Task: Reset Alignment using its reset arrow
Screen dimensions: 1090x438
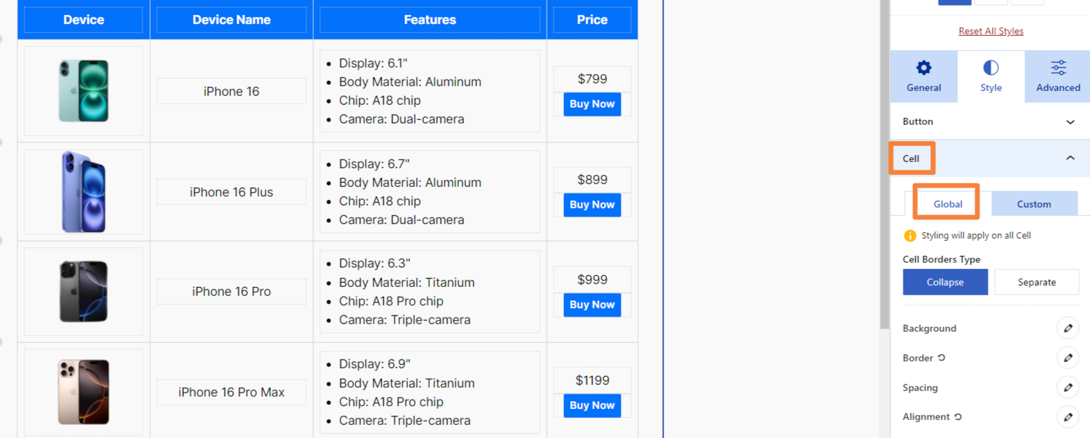Action: pos(958,417)
